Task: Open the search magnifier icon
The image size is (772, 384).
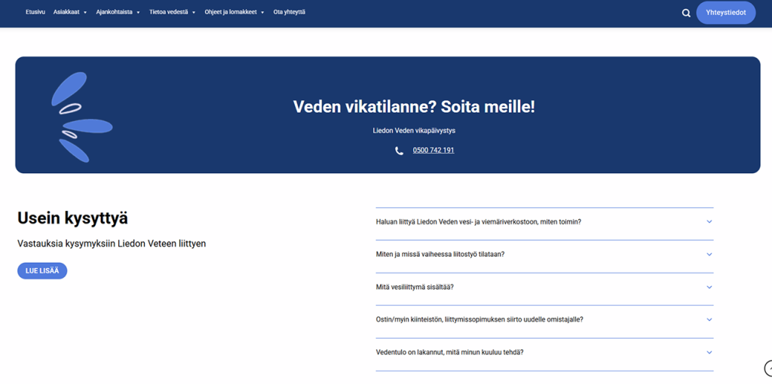Action: tap(686, 14)
